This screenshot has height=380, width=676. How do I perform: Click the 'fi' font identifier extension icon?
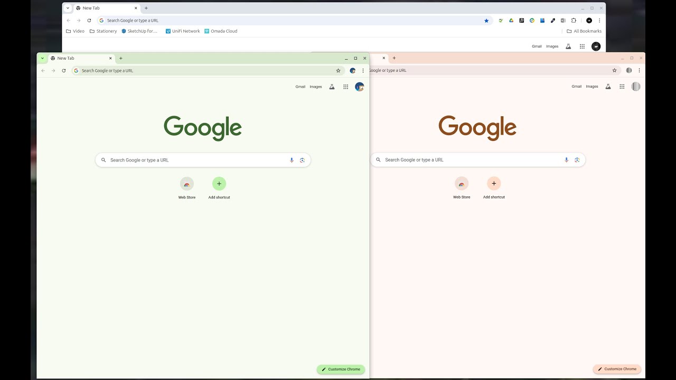[522, 21]
